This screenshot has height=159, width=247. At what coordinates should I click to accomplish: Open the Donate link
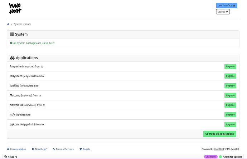pyautogui.click(x=85, y=149)
